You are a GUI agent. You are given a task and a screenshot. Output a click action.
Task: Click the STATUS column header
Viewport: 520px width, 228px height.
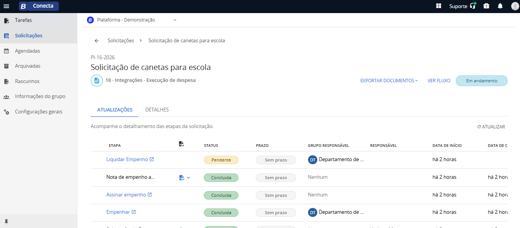(x=211, y=146)
